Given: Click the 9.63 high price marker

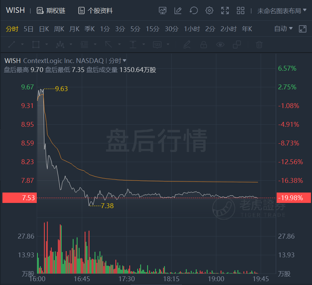Looking at the screenshot, I should [x=61, y=89].
